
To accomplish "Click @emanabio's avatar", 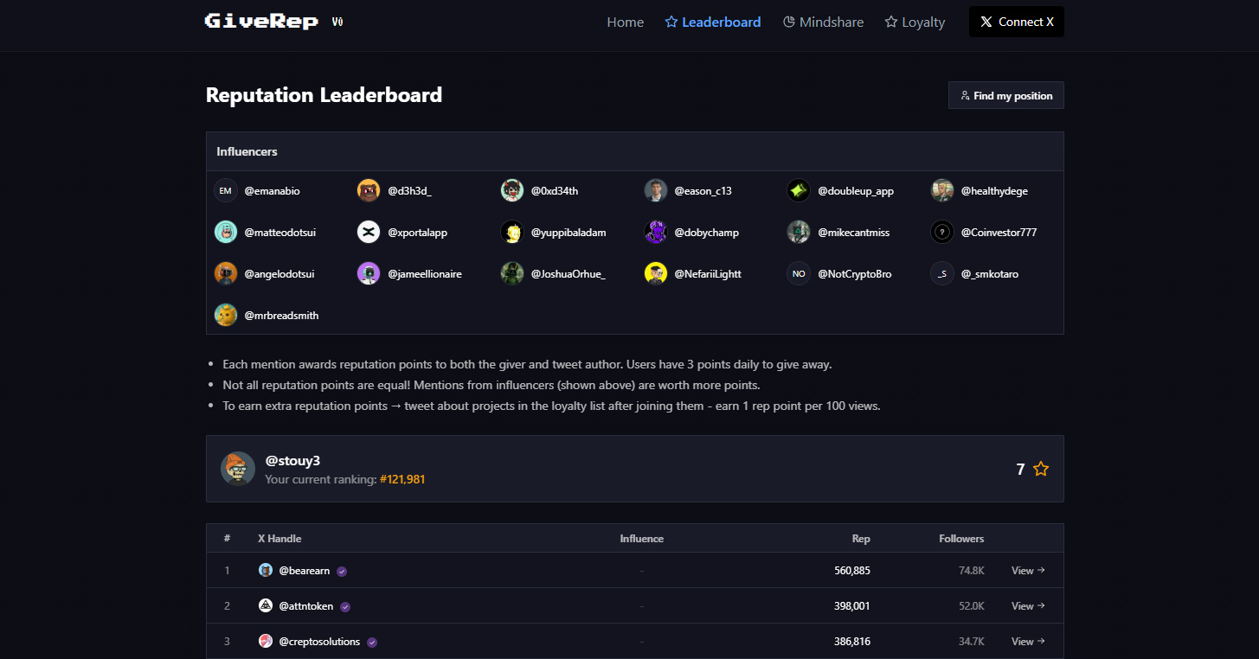I will coord(225,190).
